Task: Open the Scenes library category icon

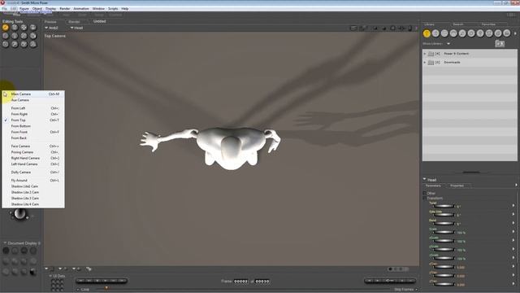Action: tap(507, 33)
